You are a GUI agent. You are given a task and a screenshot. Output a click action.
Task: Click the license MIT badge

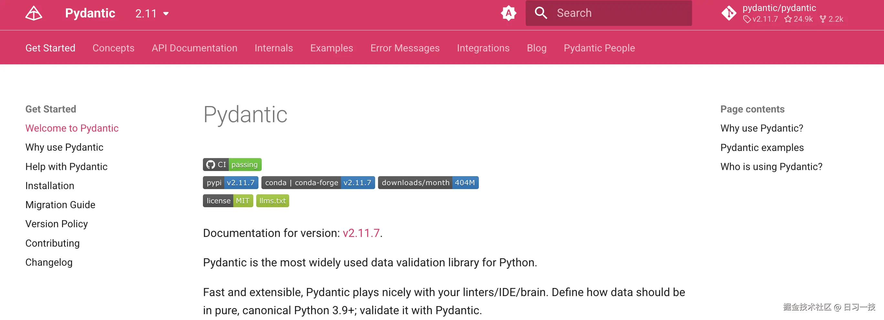(x=227, y=200)
